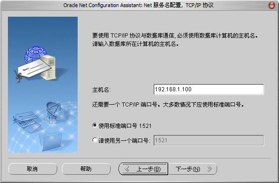
Task: Click the TCP/IP host name instruction paragraph
Action: coord(175,39)
